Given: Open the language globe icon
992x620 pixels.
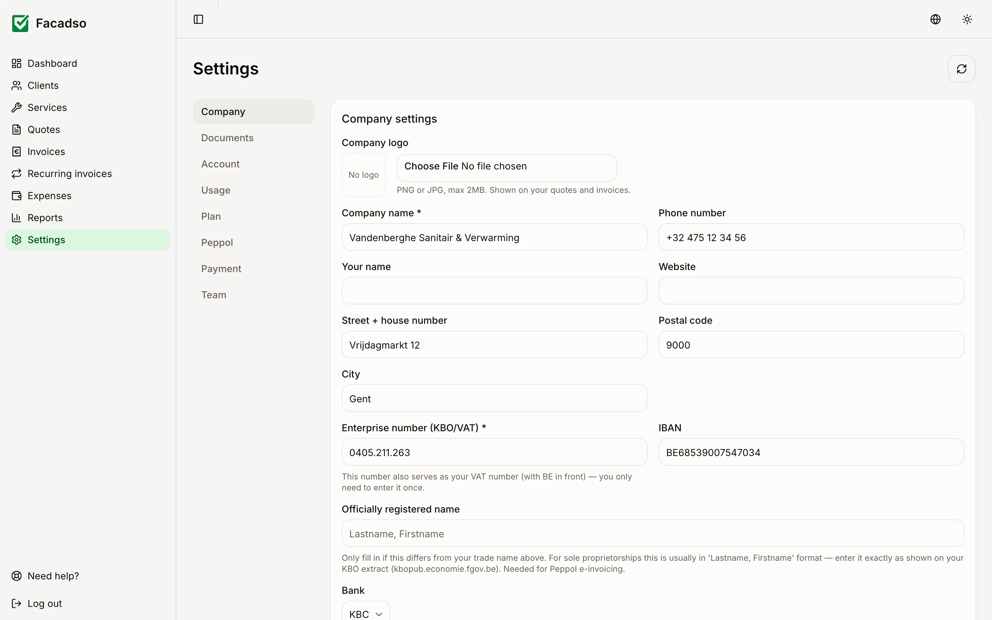Looking at the screenshot, I should 936,19.
